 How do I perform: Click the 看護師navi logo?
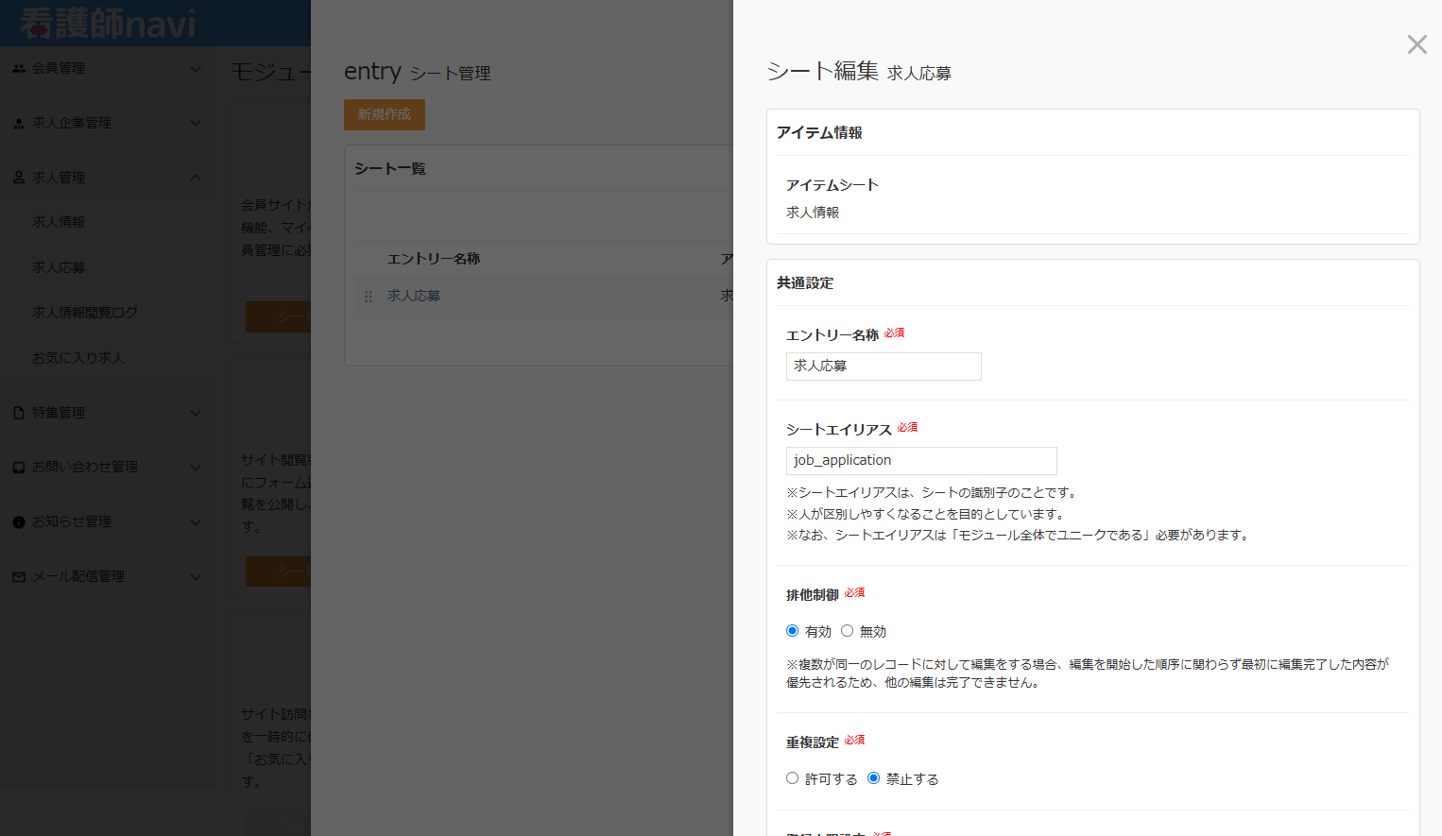coord(108,24)
